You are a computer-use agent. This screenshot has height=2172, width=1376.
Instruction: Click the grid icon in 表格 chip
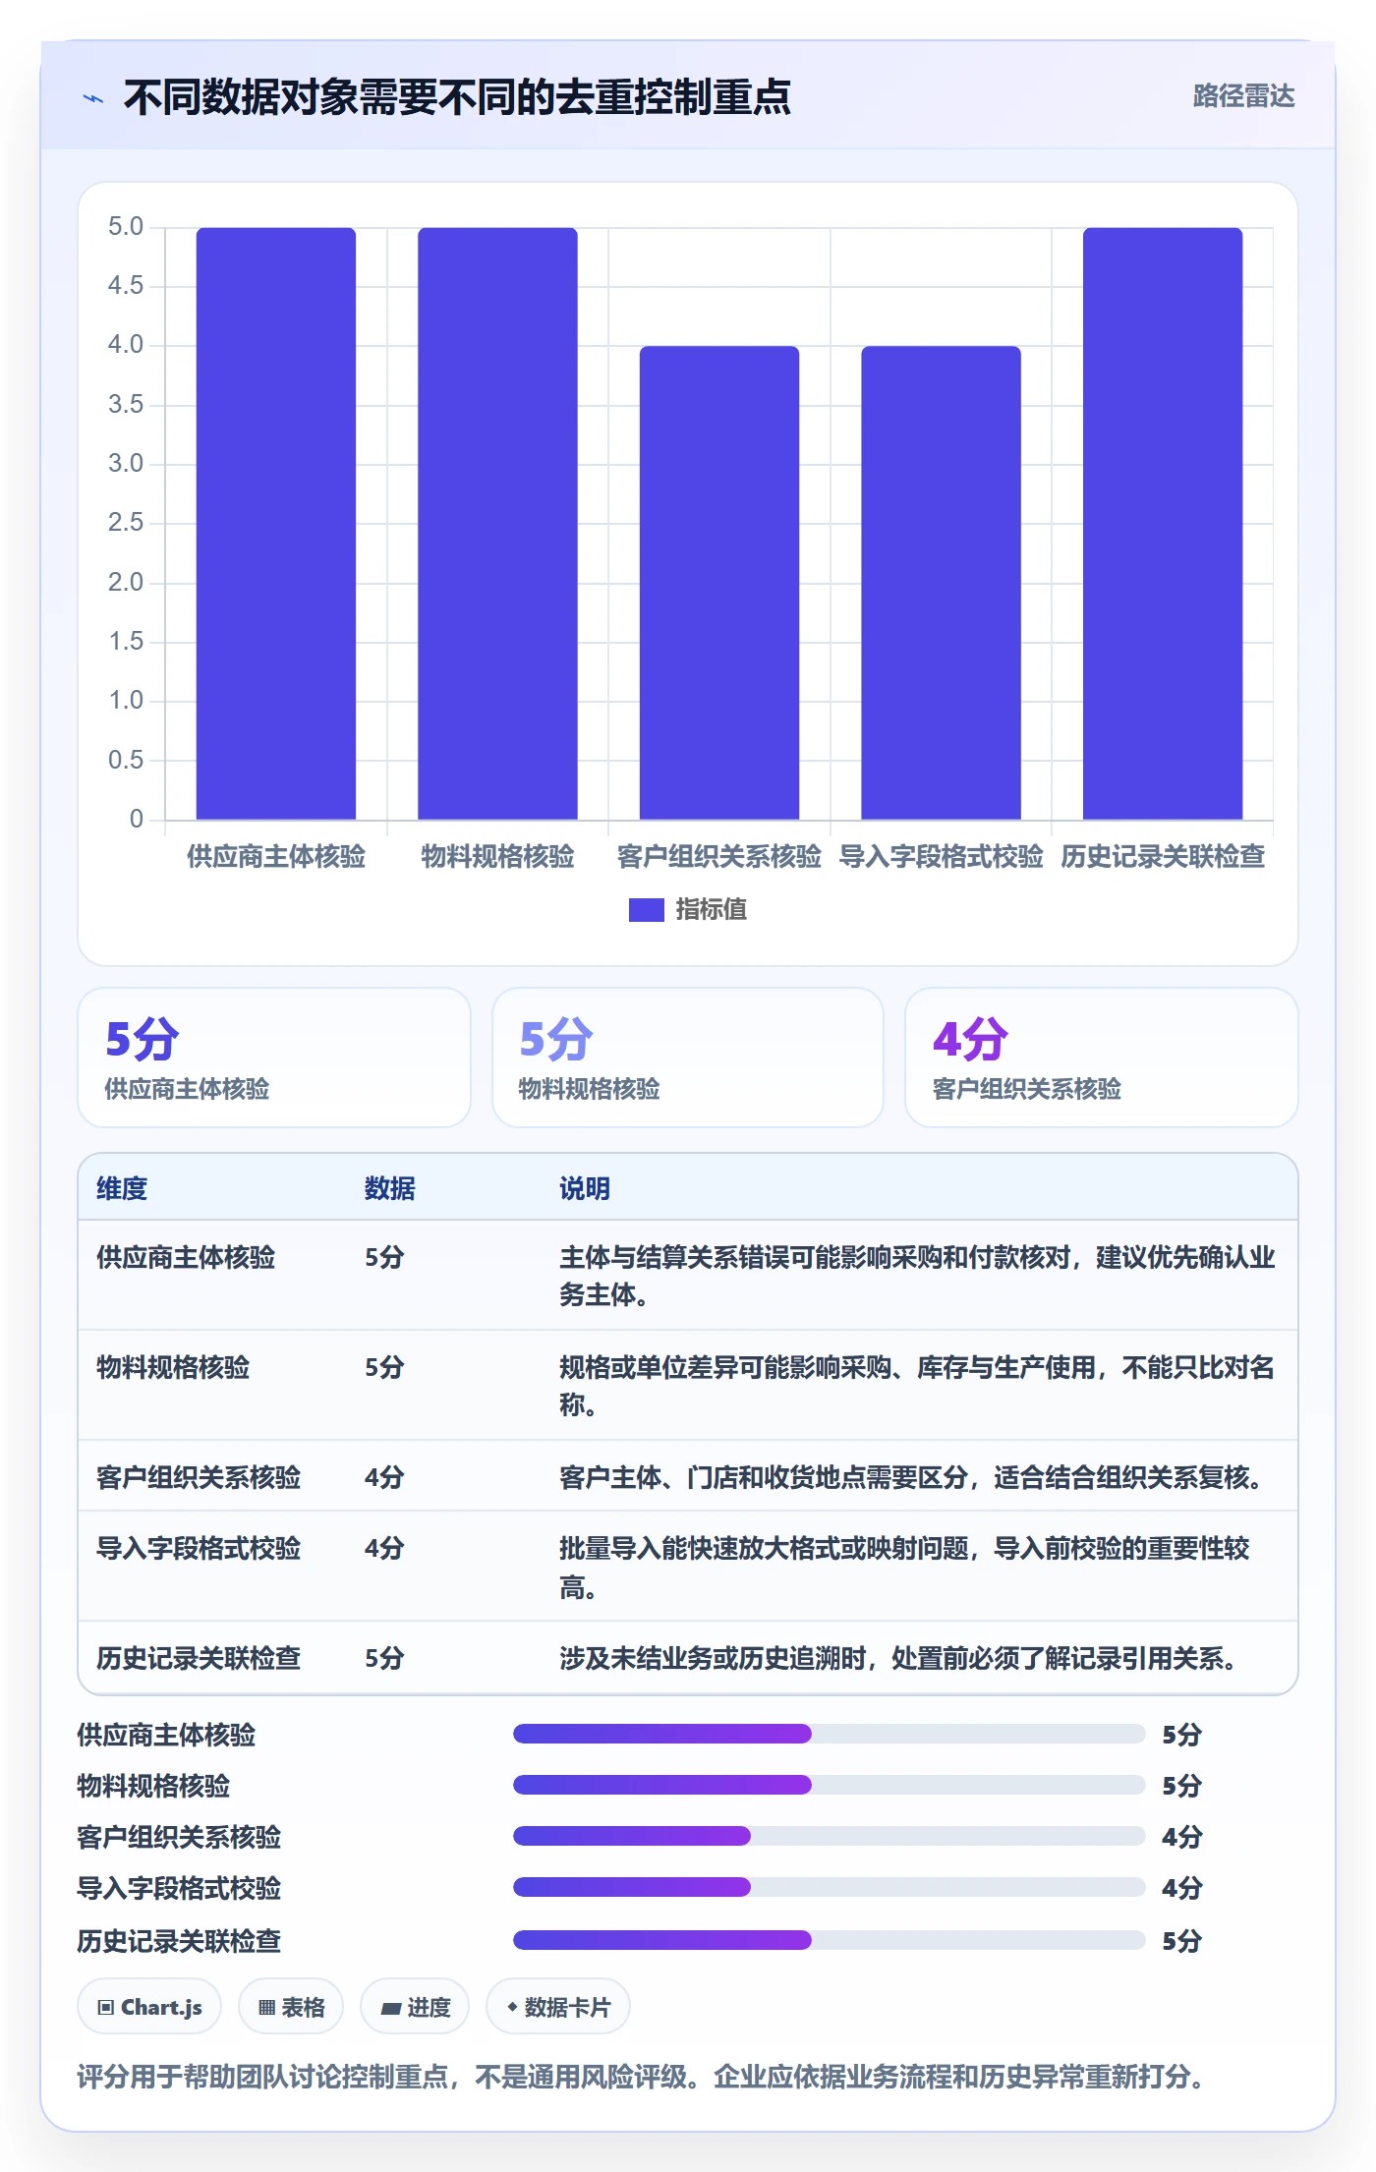point(266,2008)
